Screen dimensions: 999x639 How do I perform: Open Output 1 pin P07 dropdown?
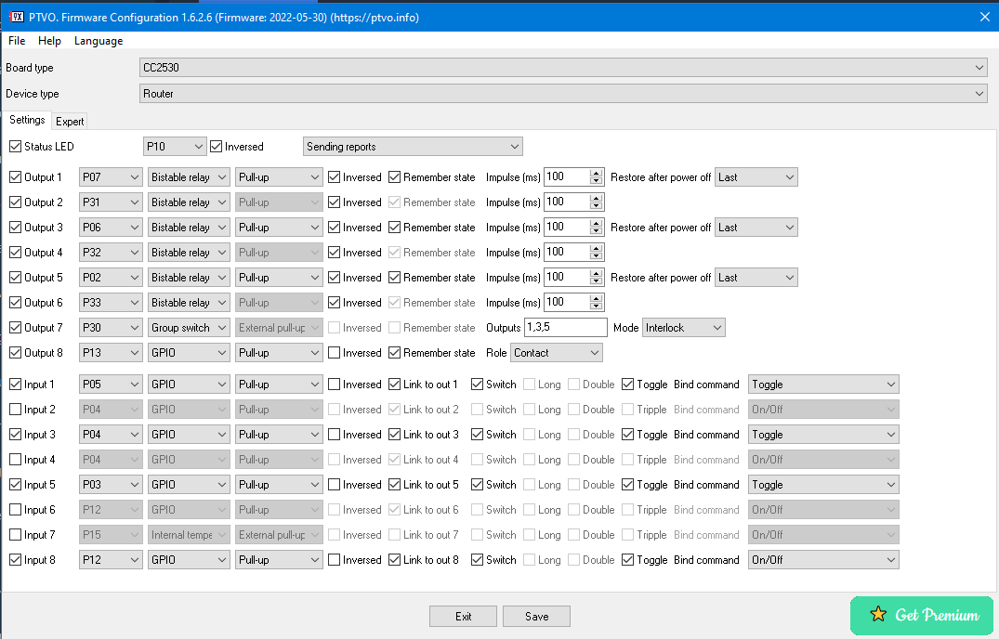coord(111,177)
